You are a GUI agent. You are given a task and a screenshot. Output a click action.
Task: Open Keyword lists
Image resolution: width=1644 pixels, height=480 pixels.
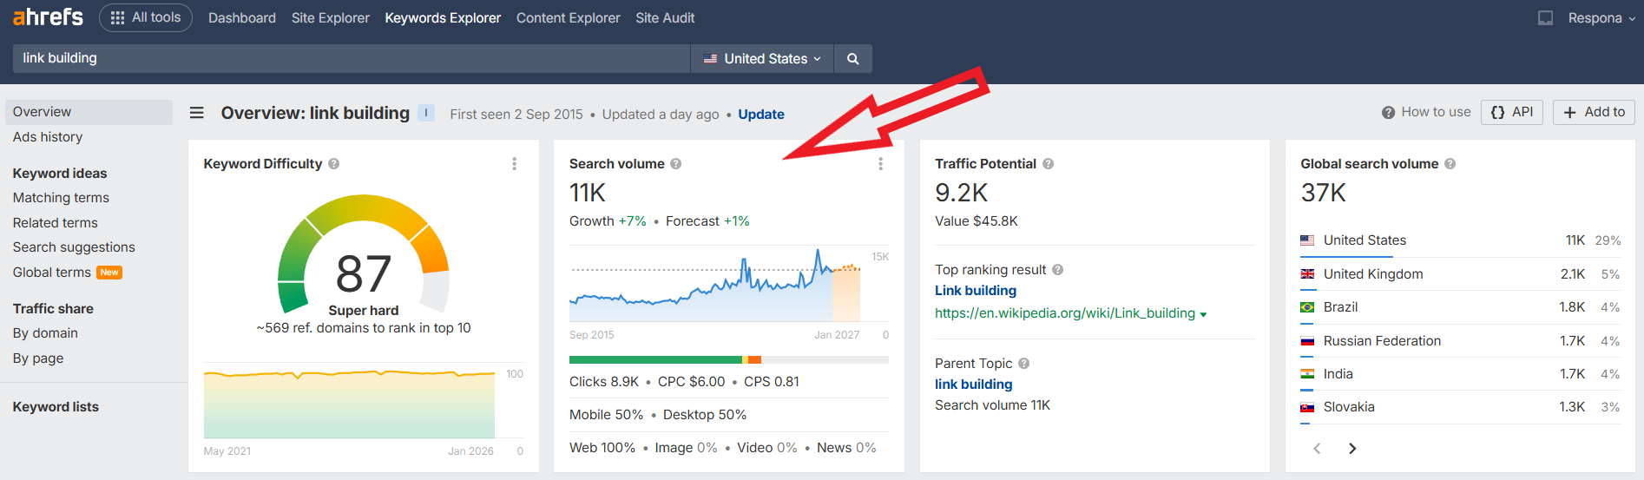tap(56, 407)
